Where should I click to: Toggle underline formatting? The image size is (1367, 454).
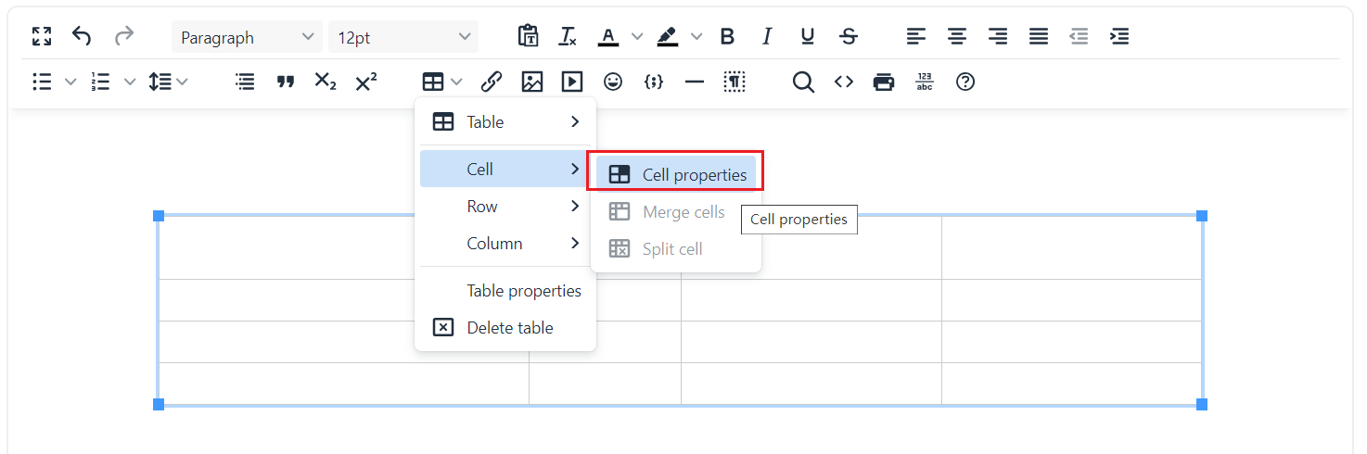(808, 37)
